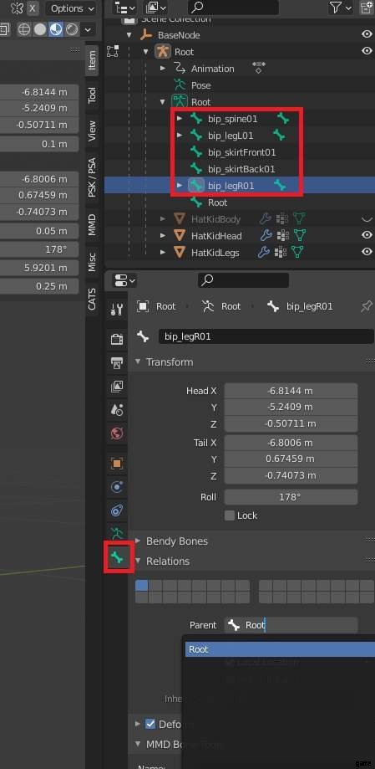Open the Bone properties tab icon

(117, 557)
